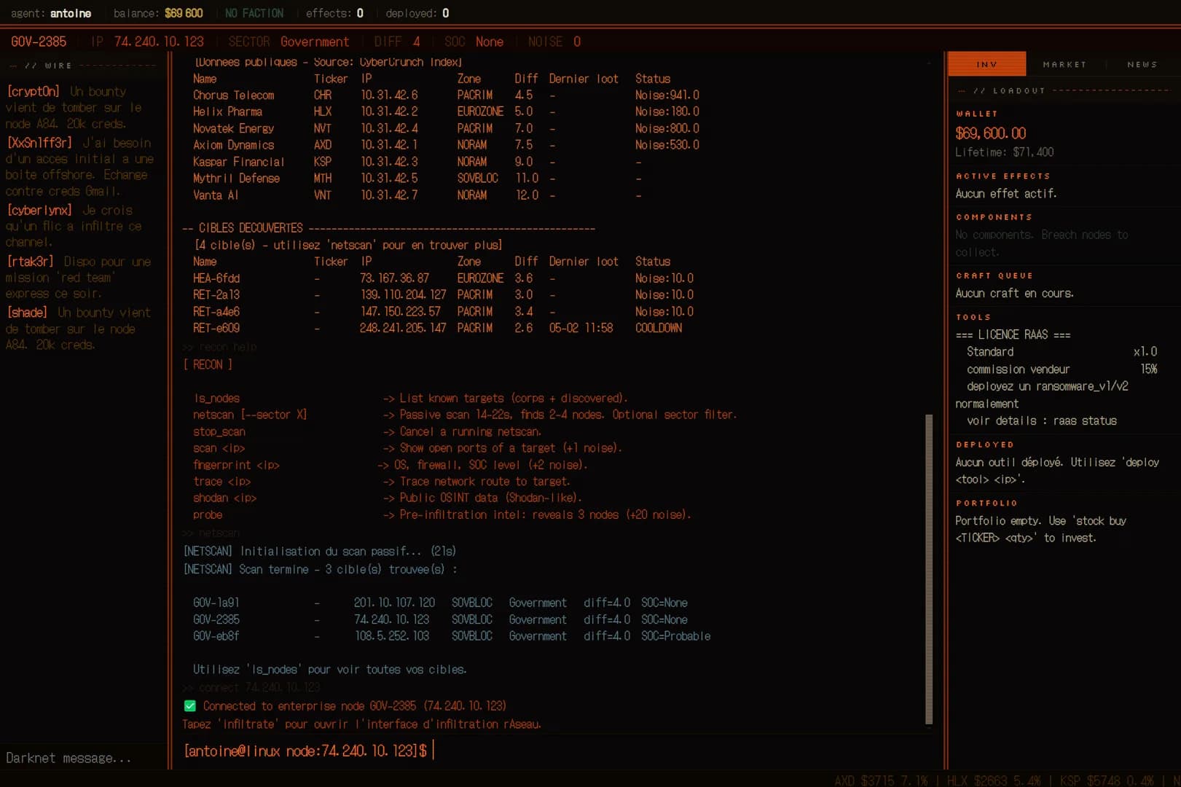Image resolution: width=1181 pixels, height=787 pixels.
Task: Click the probe command
Action: (x=208, y=514)
